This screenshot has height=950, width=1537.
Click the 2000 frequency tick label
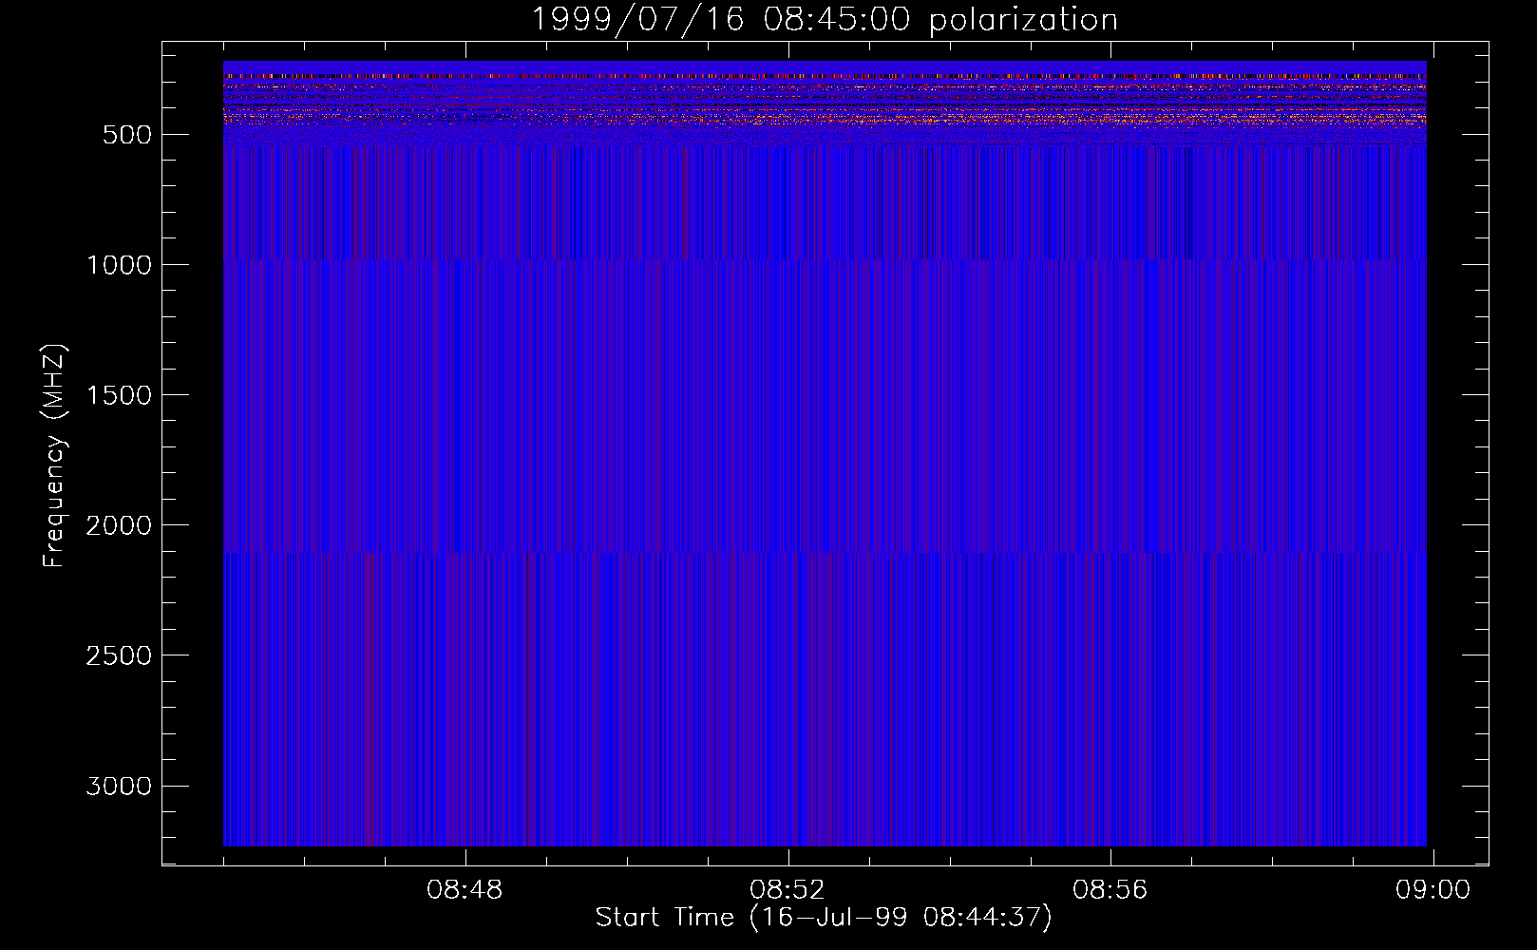pos(119,525)
